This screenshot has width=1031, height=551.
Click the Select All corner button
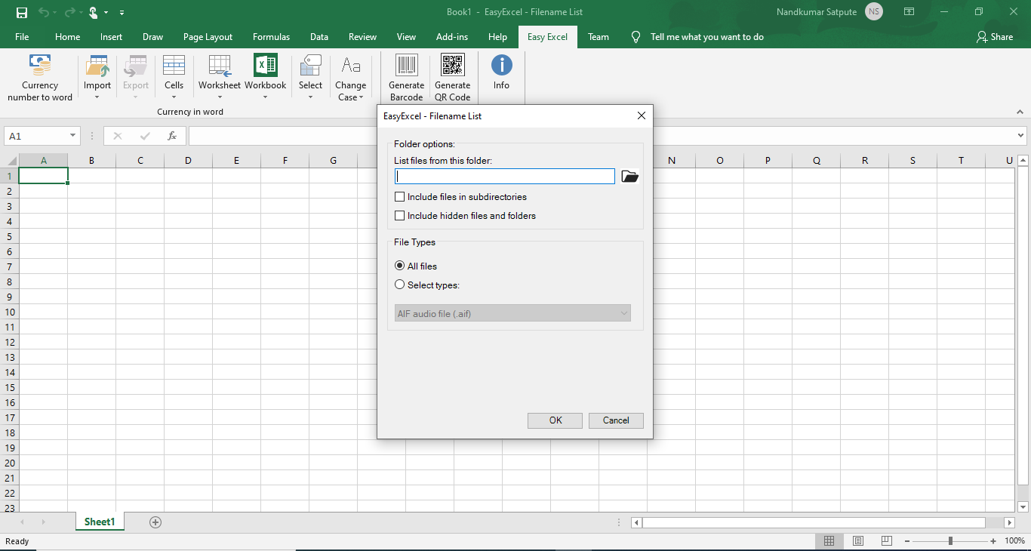[x=9, y=160]
